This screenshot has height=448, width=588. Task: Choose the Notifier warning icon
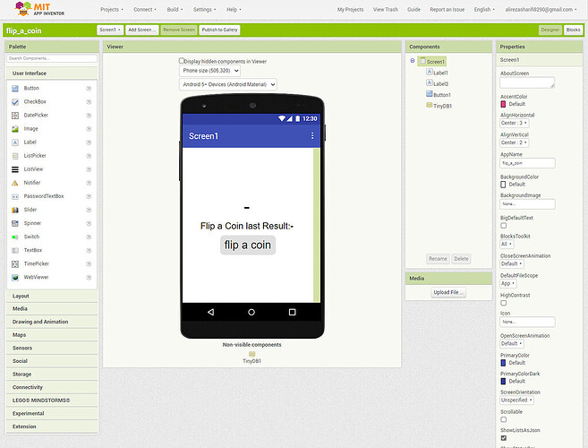(x=15, y=183)
